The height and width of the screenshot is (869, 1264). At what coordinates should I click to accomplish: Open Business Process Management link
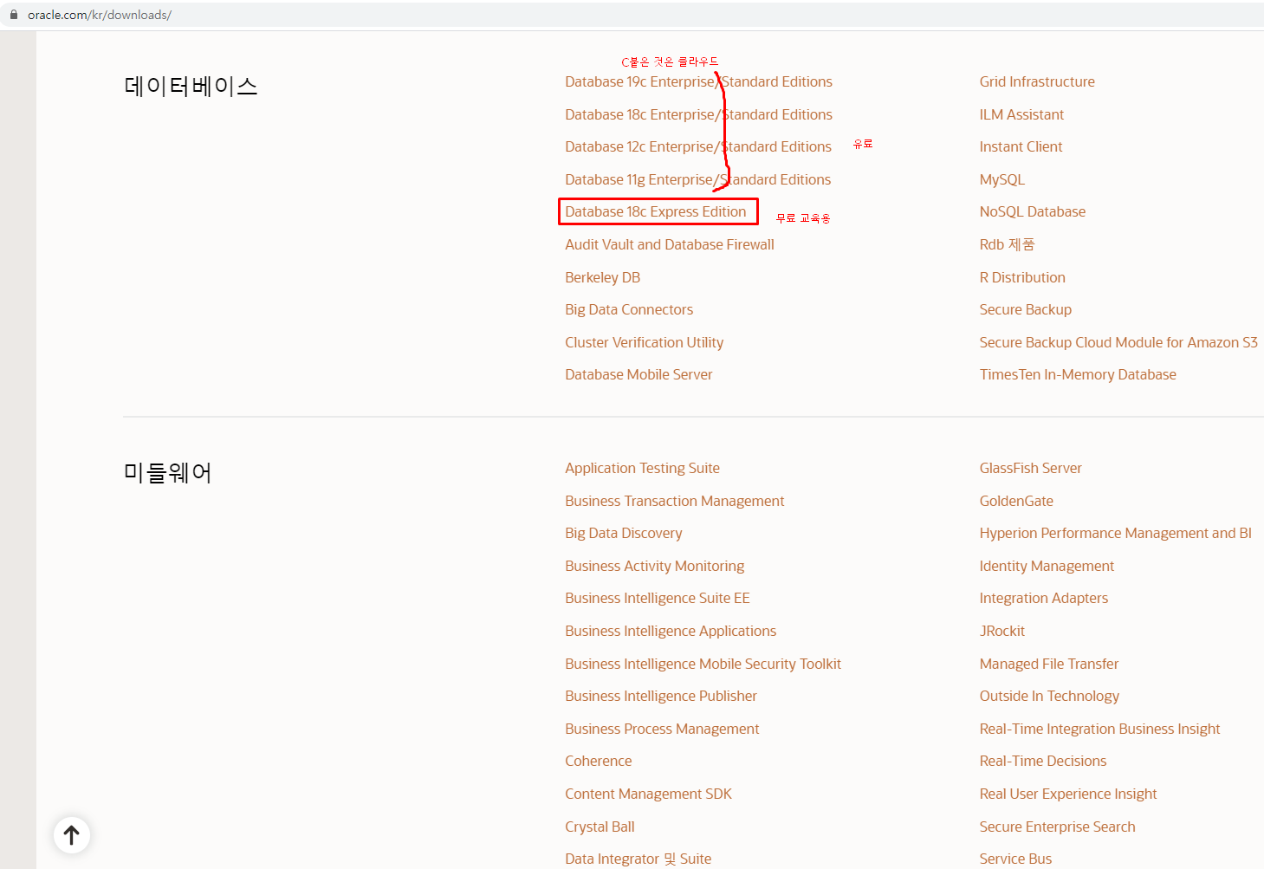(x=662, y=729)
